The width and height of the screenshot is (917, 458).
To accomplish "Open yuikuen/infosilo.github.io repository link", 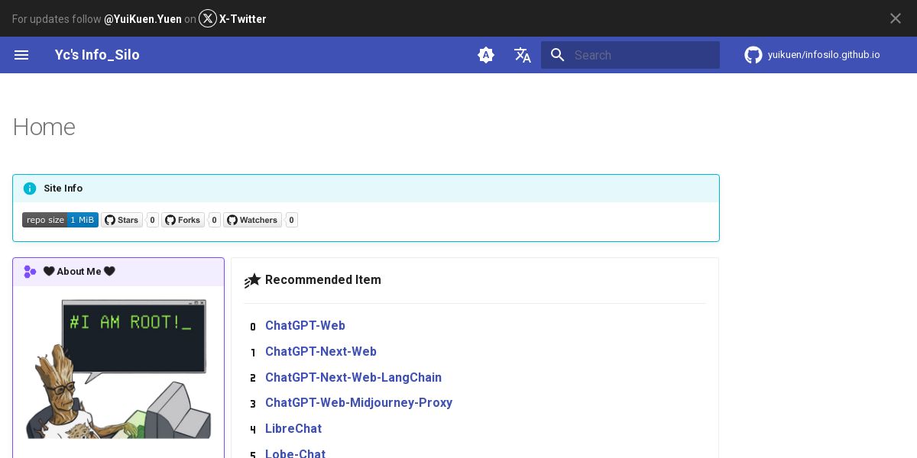I will point(824,55).
